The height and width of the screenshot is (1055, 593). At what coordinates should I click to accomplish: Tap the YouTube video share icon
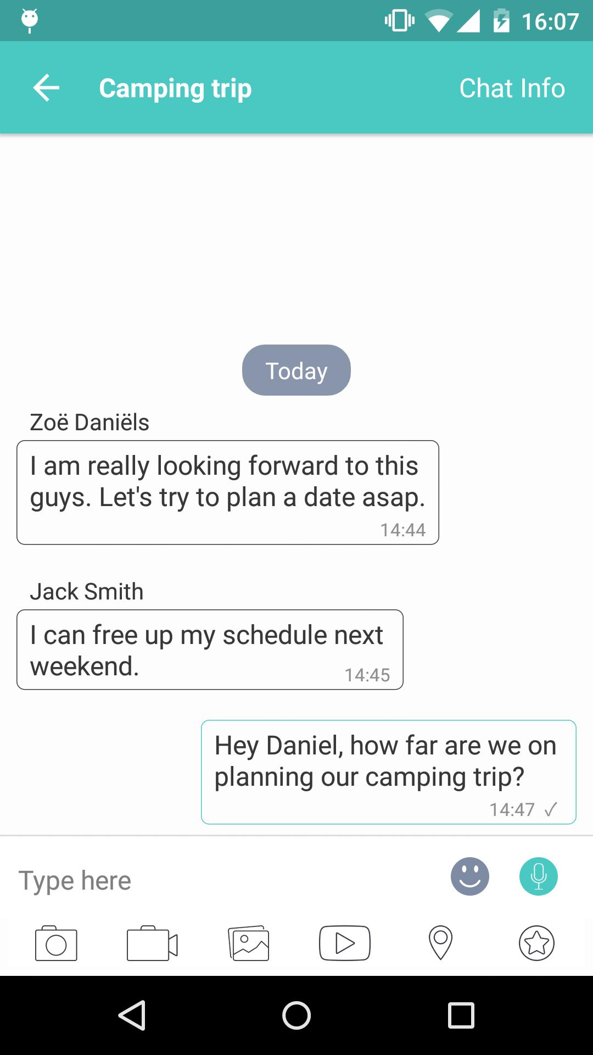[345, 943]
